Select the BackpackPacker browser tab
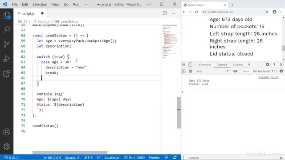This screenshot has width=285, height=160. (204, 5)
